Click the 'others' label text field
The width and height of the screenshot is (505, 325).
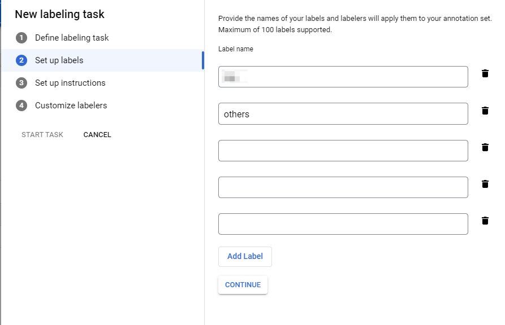pyautogui.click(x=343, y=114)
